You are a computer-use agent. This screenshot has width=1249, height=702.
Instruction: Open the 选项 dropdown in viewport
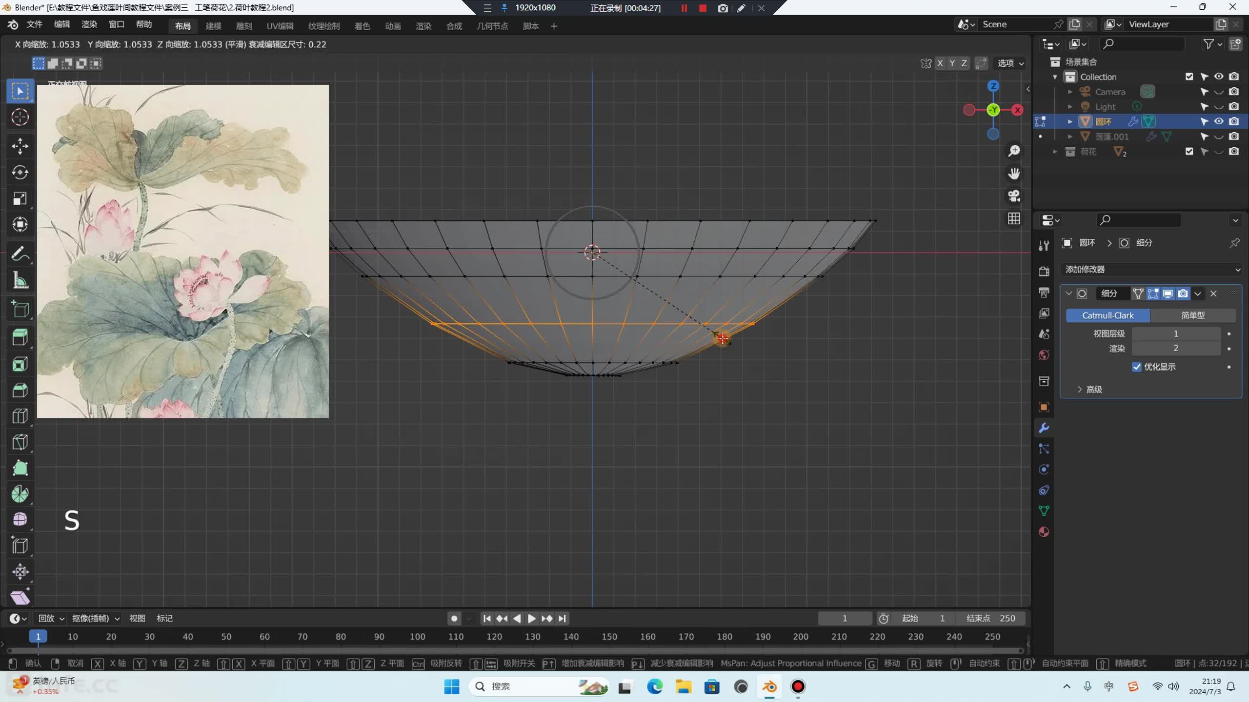(x=1010, y=63)
